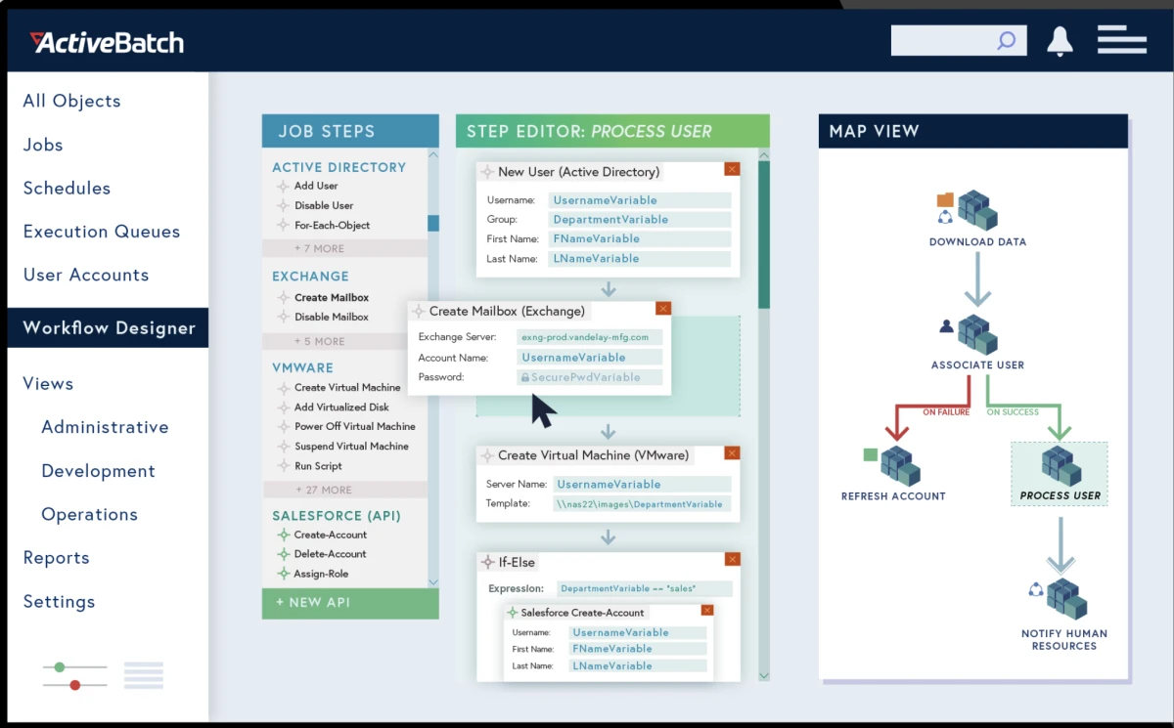The image size is (1174, 728).
Task: Close the Create Virtual Machine (VMware) step
Action: [x=732, y=452]
